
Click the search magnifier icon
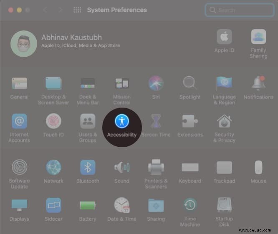click(x=212, y=10)
